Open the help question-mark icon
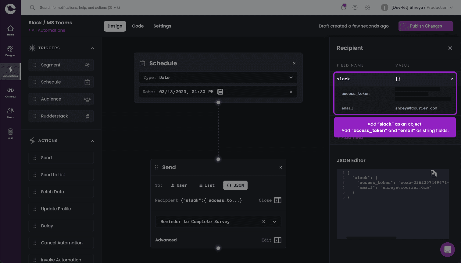The height and width of the screenshot is (263, 461). click(355, 8)
